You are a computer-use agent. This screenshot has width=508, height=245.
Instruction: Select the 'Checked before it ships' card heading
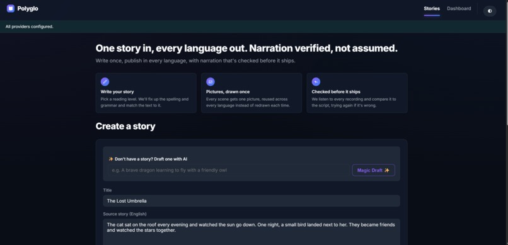(x=336, y=92)
